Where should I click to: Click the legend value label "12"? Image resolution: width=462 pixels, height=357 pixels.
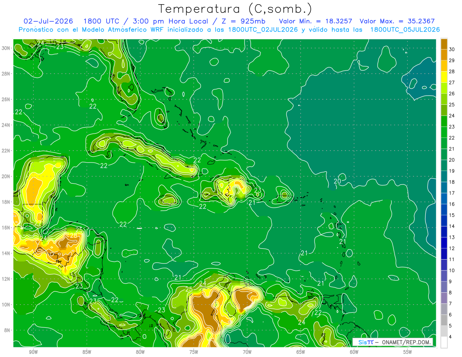pos(452,248)
